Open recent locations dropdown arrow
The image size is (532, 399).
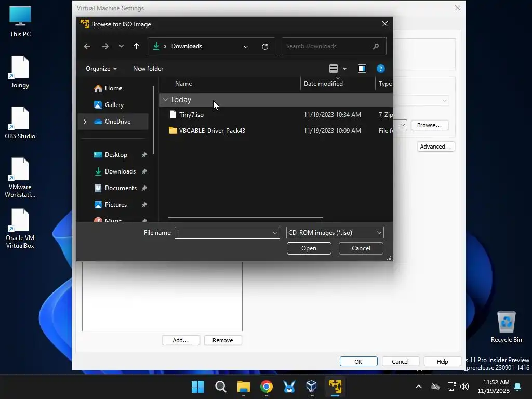point(121,46)
